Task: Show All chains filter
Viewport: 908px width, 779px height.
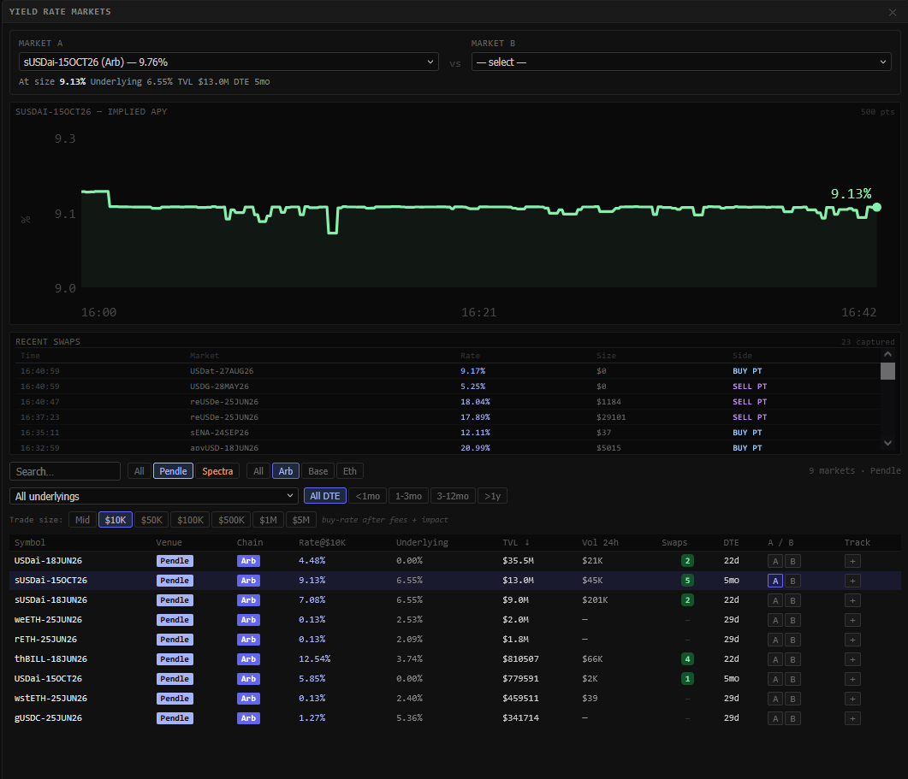Action: [258, 471]
